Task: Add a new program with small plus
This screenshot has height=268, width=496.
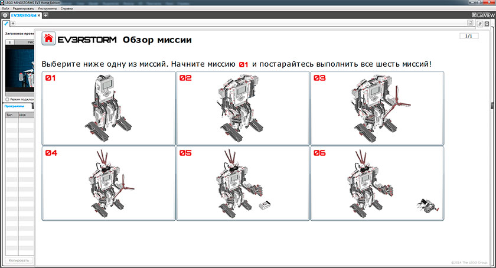Action: [13, 24]
